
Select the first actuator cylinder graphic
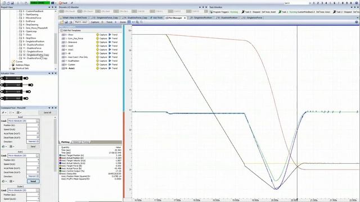point(14,78)
